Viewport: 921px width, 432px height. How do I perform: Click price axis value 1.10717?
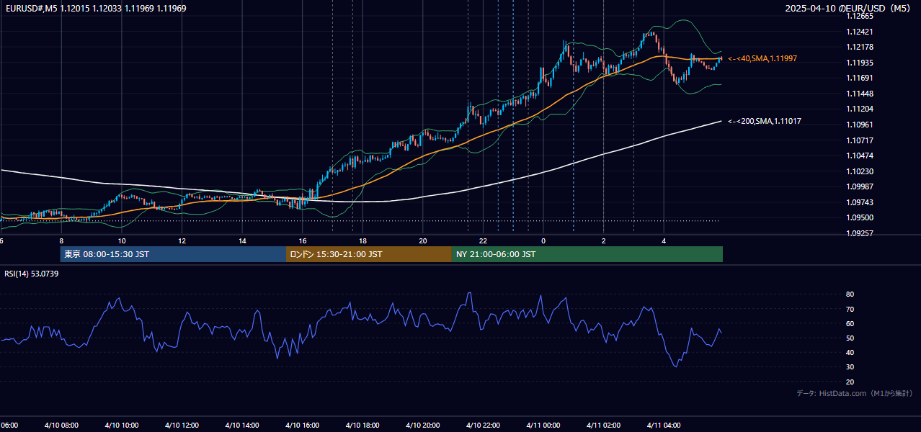(x=859, y=140)
